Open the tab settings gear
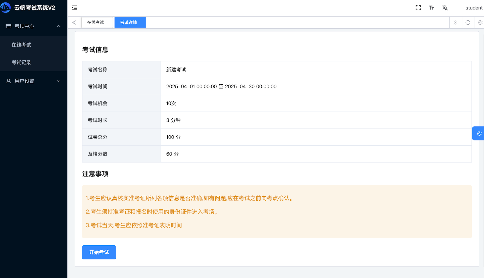Image resolution: width=484 pixels, height=278 pixels. pos(480,22)
